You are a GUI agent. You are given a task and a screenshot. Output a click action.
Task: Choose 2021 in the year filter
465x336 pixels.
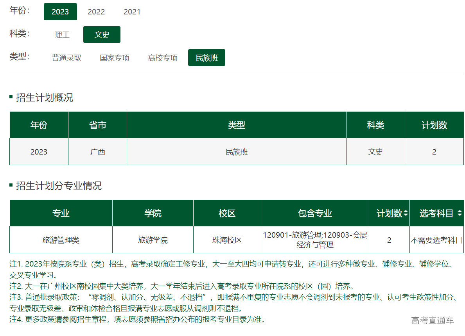[132, 12]
